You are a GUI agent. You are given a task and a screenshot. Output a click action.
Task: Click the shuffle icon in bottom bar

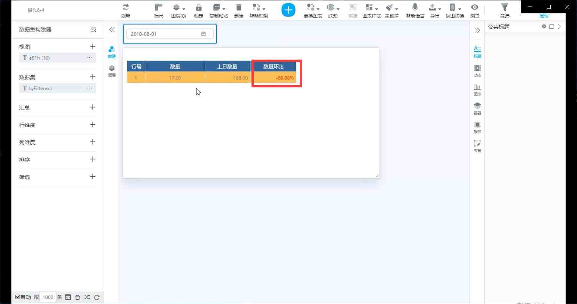(87, 297)
